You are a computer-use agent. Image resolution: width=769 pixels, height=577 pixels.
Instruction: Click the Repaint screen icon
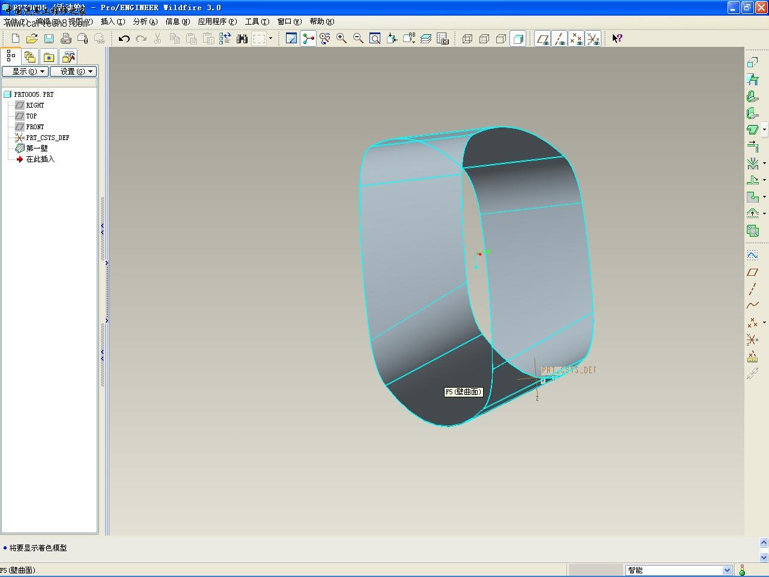pyautogui.click(x=291, y=38)
